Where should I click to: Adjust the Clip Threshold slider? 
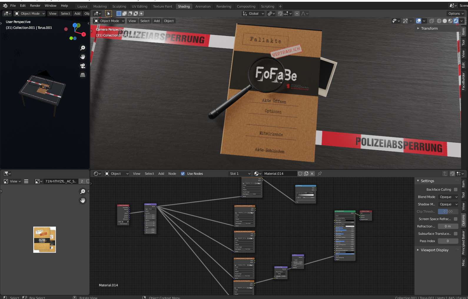tap(448, 212)
